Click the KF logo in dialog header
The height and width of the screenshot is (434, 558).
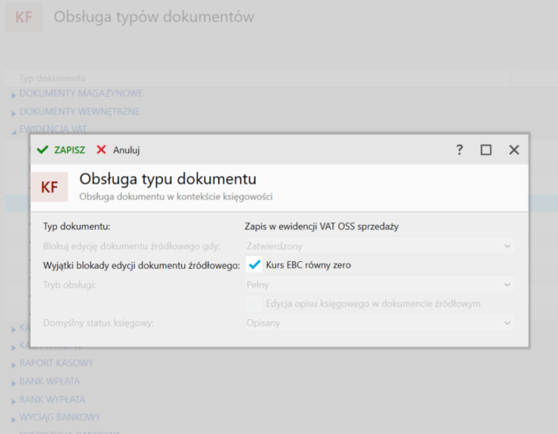(50, 187)
